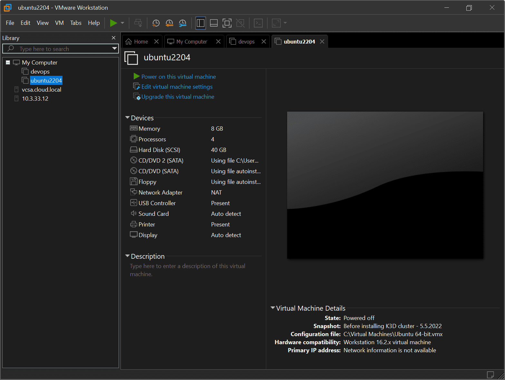
Task: Open Edit virtual machine settings
Action: 176,86
